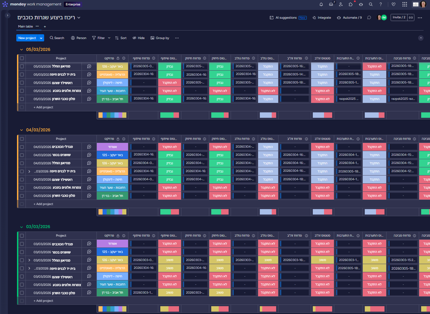Click the New project button
Viewport: 430px width, 314px height.
(27, 38)
